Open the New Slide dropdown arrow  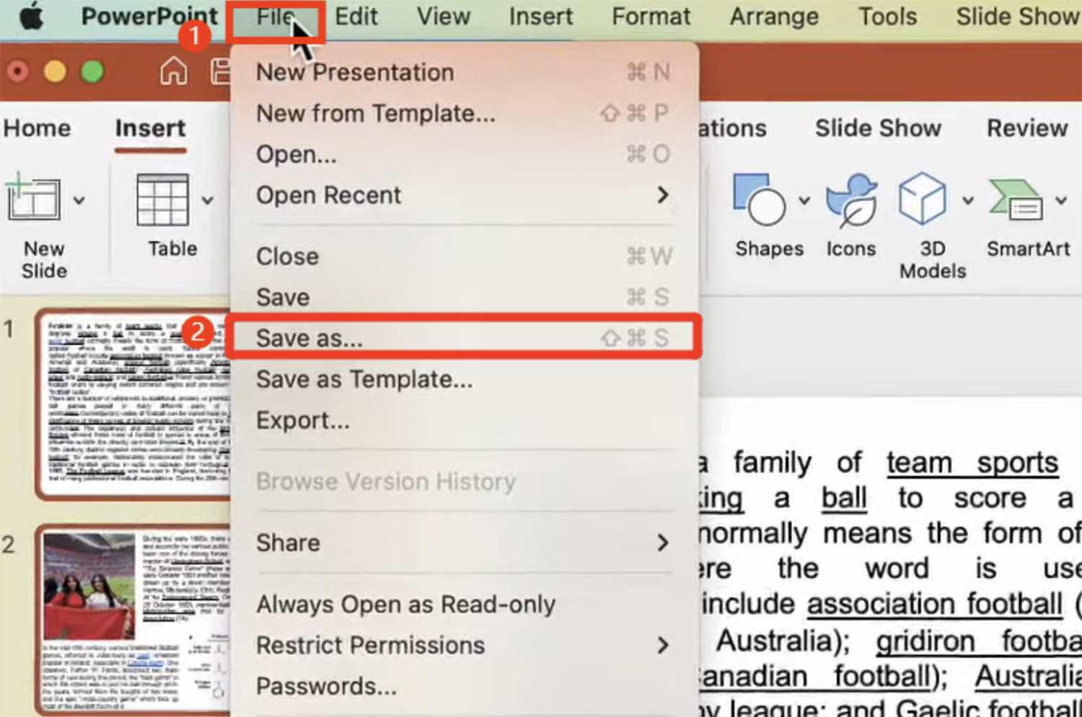point(79,200)
